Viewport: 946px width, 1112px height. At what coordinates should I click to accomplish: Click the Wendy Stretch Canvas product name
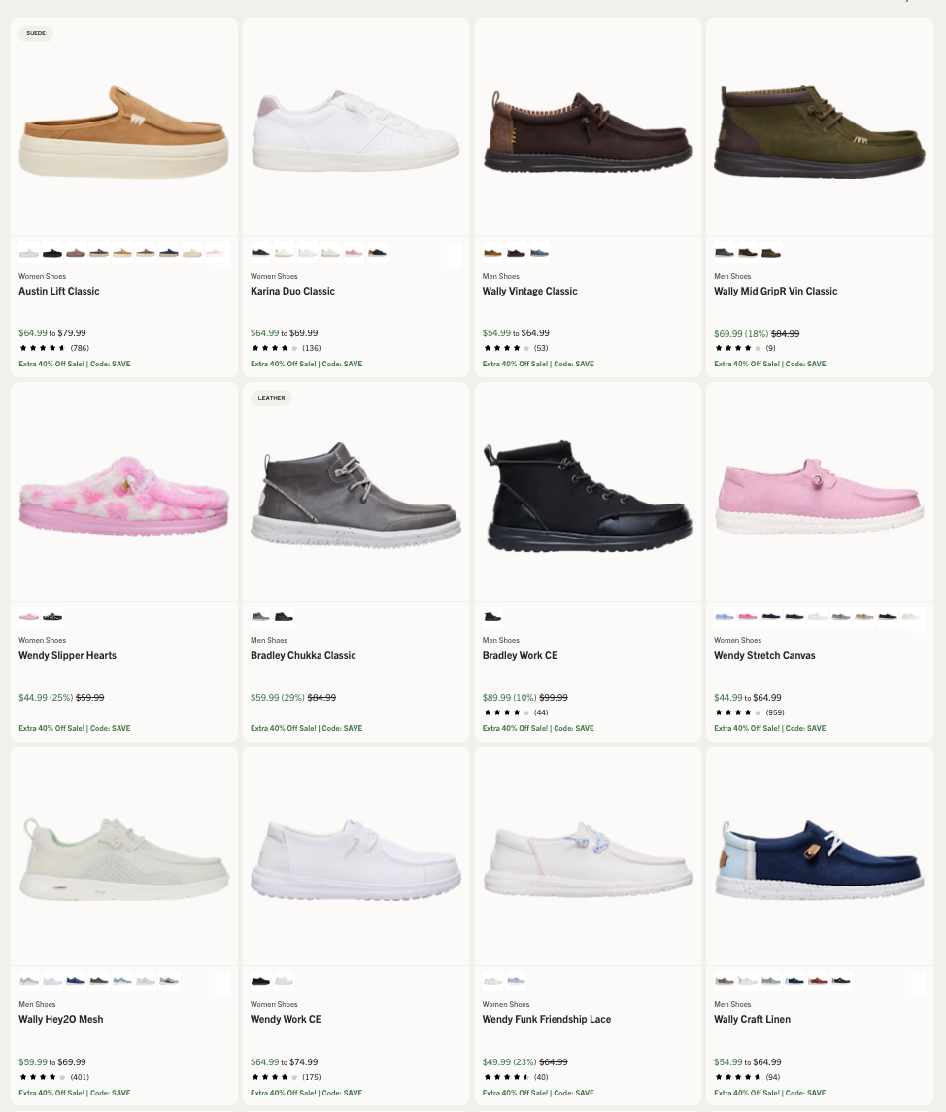point(764,655)
